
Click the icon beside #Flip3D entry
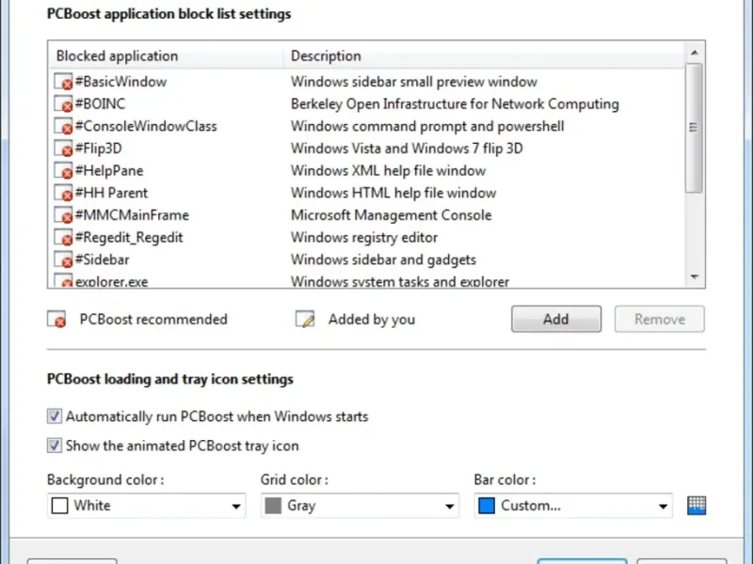[x=63, y=149]
